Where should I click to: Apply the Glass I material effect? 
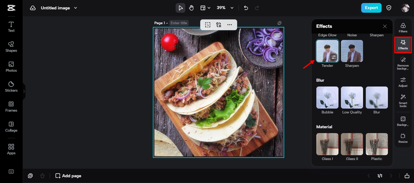[327, 144]
